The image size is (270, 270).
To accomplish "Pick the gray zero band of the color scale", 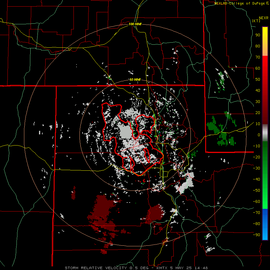I will click(265, 133).
